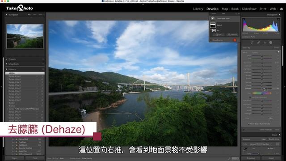This screenshot has height=161, width=286.
Task: Open the WB As Shot dropdown
Action: [x=271, y=148]
